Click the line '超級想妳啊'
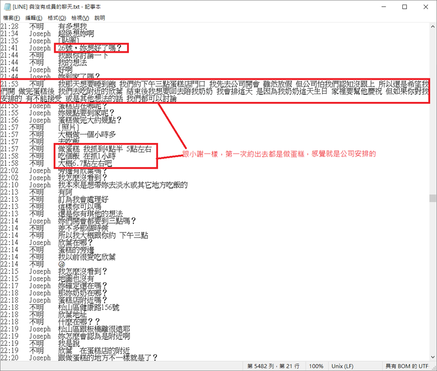This screenshot has height=371, width=437. click(x=76, y=34)
